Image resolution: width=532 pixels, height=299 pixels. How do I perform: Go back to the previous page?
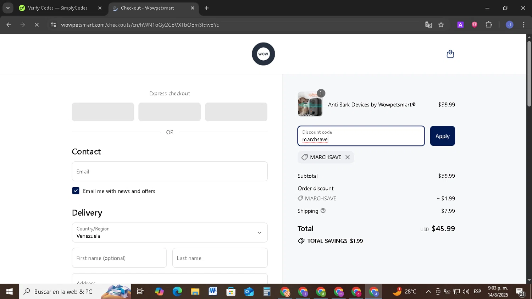[9, 25]
